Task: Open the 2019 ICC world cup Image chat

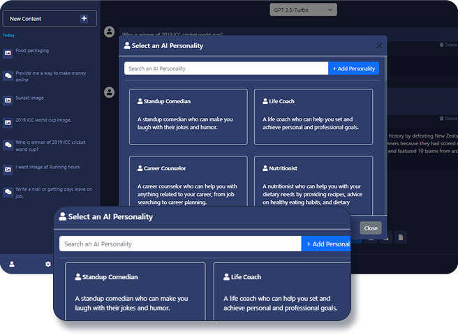Action: point(43,120)
